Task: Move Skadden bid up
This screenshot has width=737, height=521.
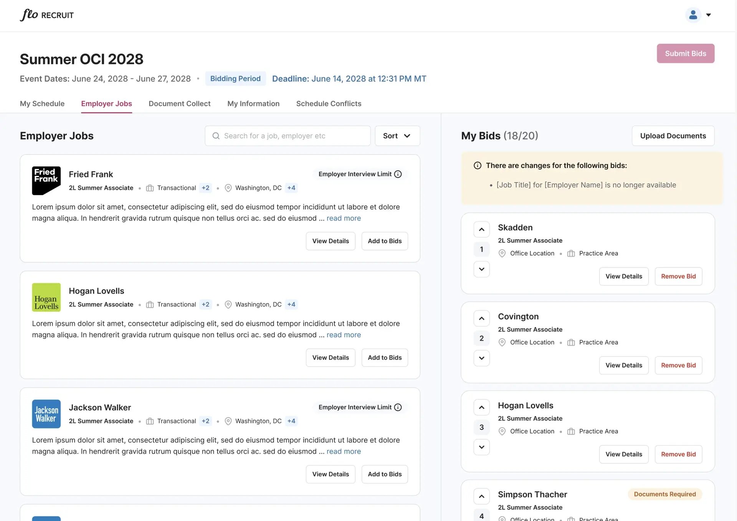Action: coord(481,229)
